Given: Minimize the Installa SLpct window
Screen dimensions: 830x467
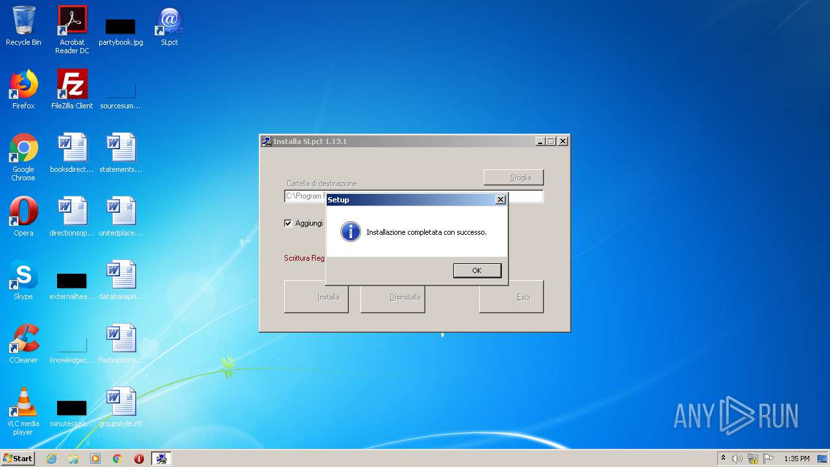Looking at the screenshot, I should tap(540, 141).
